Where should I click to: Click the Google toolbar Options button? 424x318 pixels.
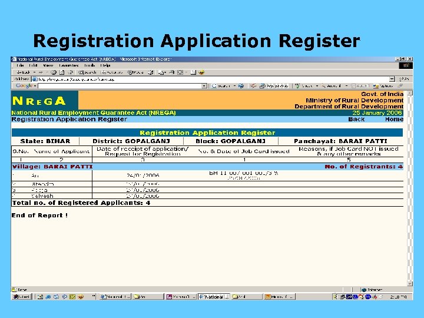pyautogui.click(x=383, y=86)
